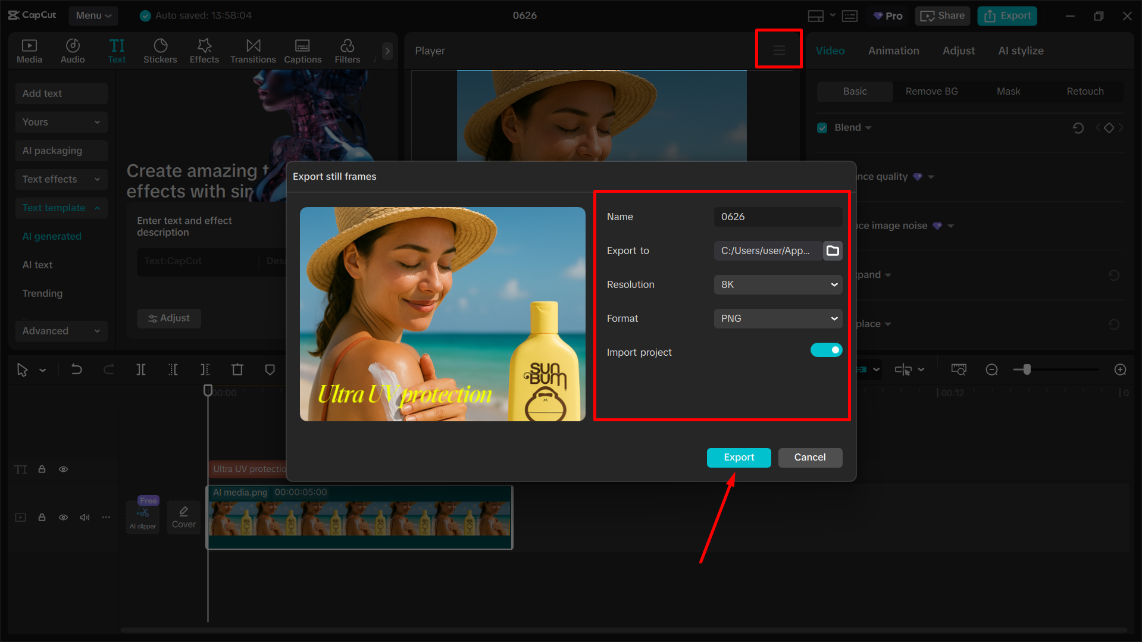This screenshot has width=1142, height=642.
Task: Click the Crop icon in timeline toolbar
Action: click(237, 369)
